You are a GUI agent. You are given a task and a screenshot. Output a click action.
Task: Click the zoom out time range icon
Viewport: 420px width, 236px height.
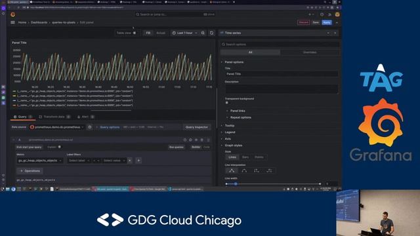[203, 33]
